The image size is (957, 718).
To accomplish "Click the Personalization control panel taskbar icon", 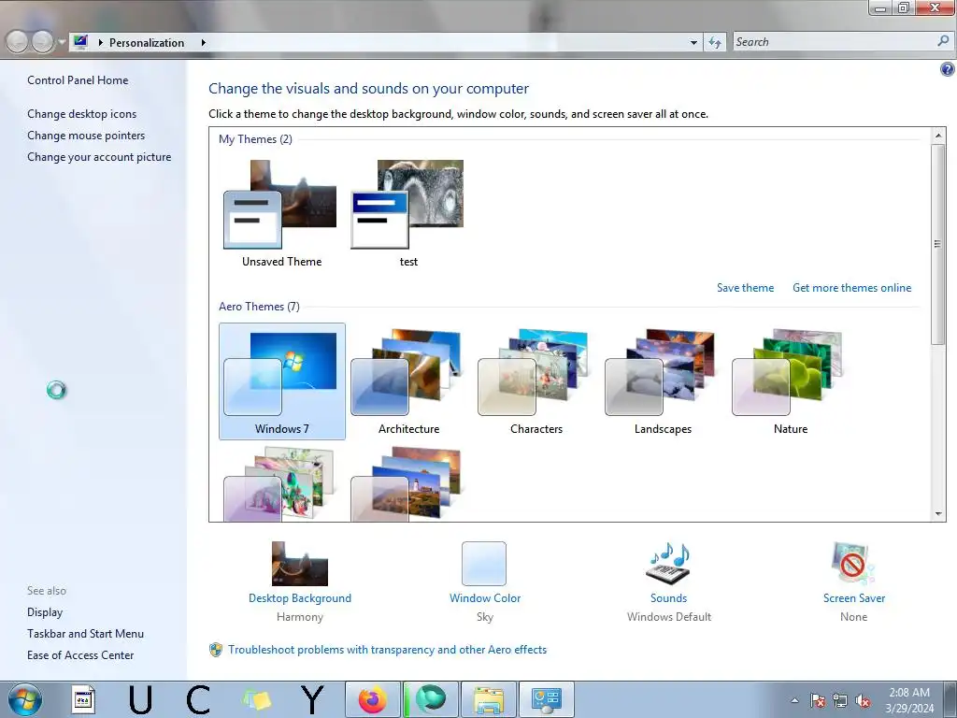I will point(546,699).
